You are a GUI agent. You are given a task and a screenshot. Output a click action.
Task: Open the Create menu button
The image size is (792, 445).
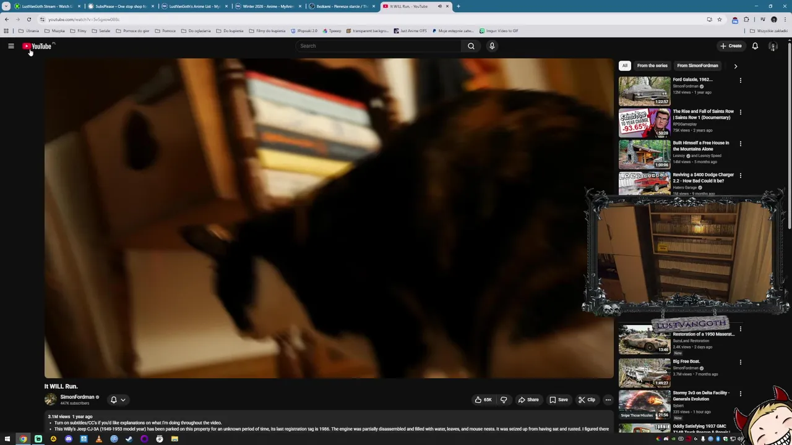(x=731, y=46)
